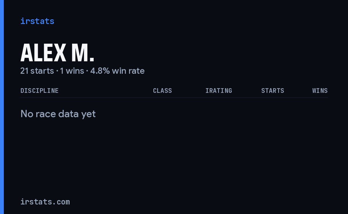Click the "M." initial in driver heading
Image resolution: width=348 pixels, height=214 pixels.
click(83, 53)
